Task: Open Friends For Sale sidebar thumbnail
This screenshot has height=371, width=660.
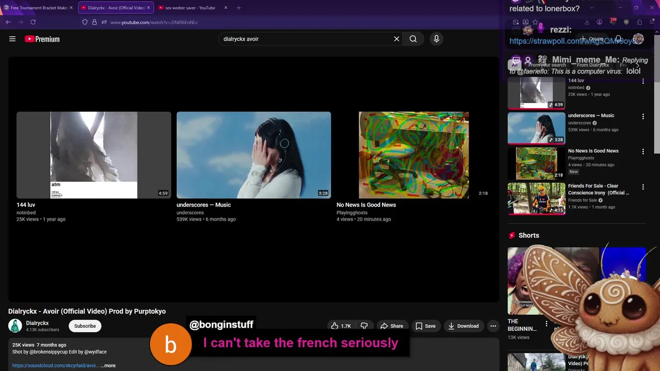Action: coord(536,198)
